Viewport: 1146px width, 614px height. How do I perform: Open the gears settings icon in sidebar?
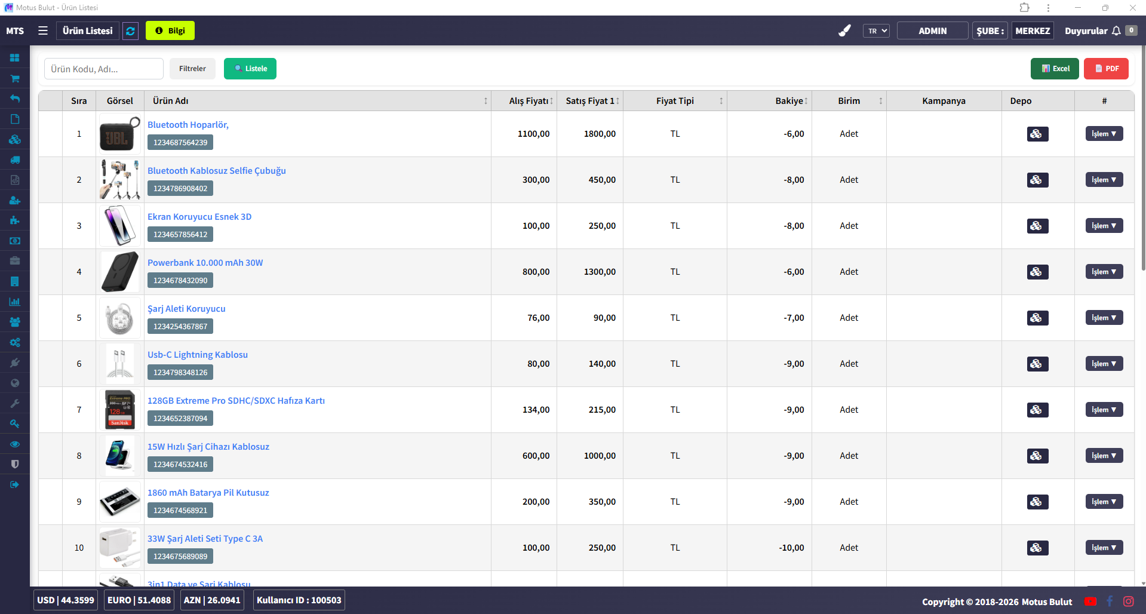tap(15, 342)
